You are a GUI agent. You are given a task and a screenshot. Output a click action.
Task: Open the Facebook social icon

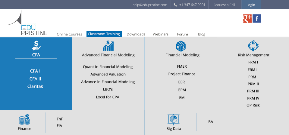click(x=257, y=19)
